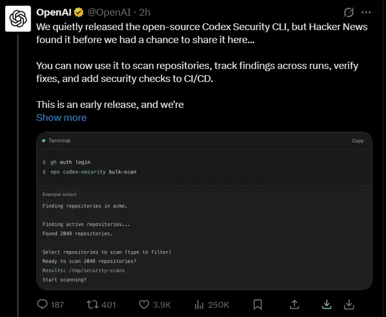Open the OpenAI profile avatar

(18, 19)
